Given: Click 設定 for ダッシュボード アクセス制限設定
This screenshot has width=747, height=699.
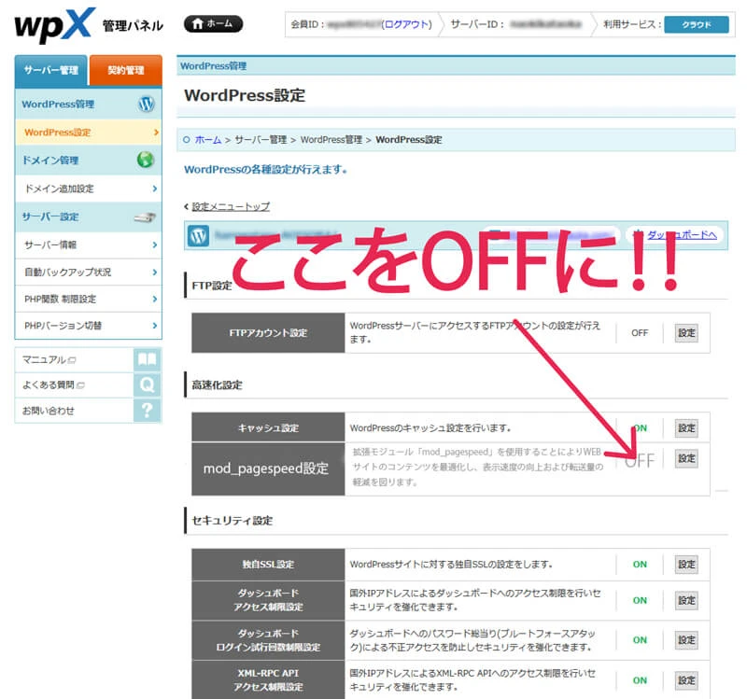Looking at the screenshot, I should click(686, 600).
